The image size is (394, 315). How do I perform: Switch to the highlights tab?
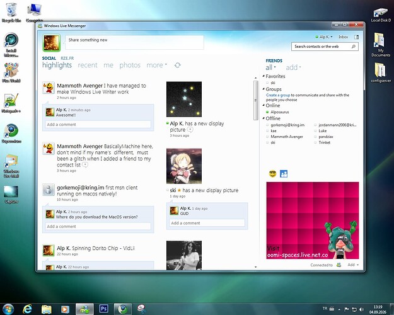click(57, 65)
